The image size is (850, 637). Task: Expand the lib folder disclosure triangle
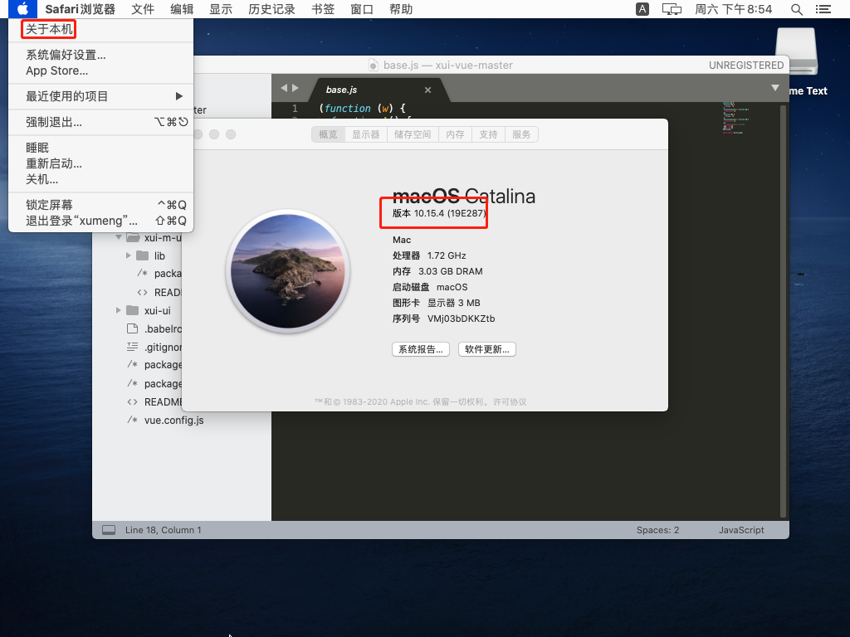(129, 255)
